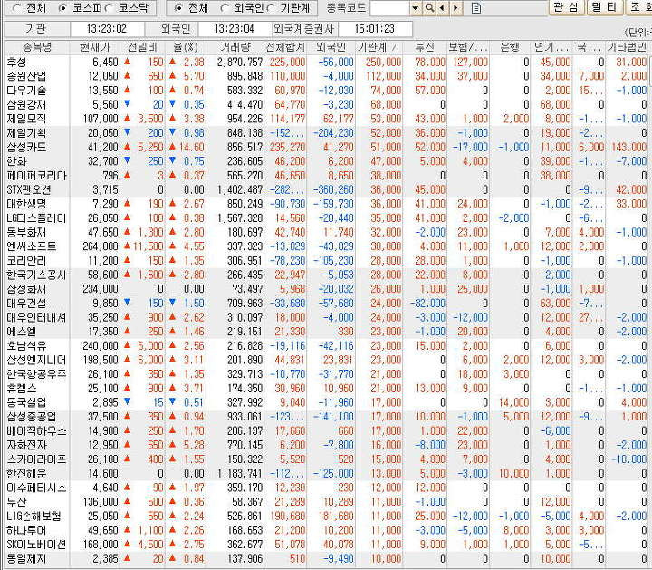Select the 삼성엔지니어 stock row name

[36, 360]
